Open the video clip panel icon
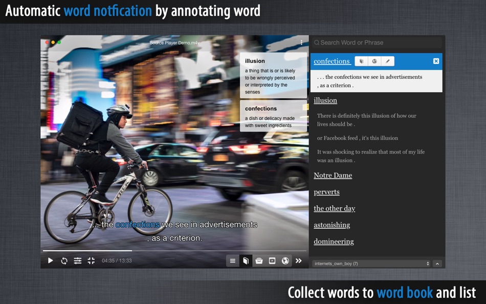Screen dimensions: 486x304 pyautogui.click(x=272, y=261)
